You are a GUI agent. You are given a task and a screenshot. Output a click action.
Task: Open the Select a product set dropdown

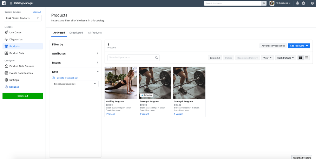coord(75,84)
